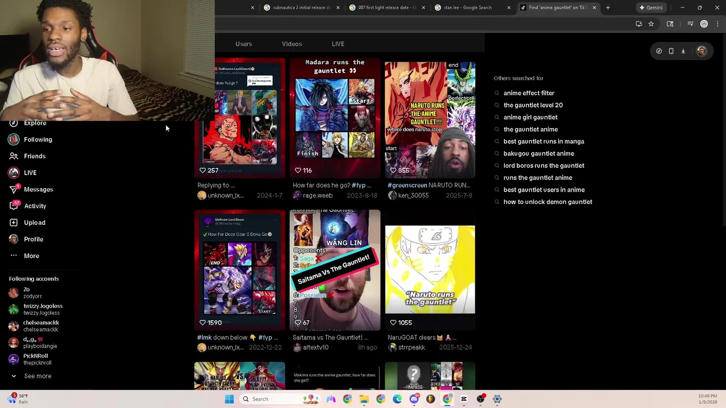Viewport: 726px width, 408px height.
Task: Click the #greenscreen hashtag in the caption
Action: coord(407,185)
